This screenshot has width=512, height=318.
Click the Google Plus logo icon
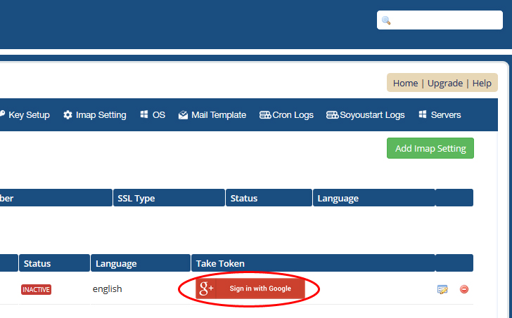tap(207, 289)
